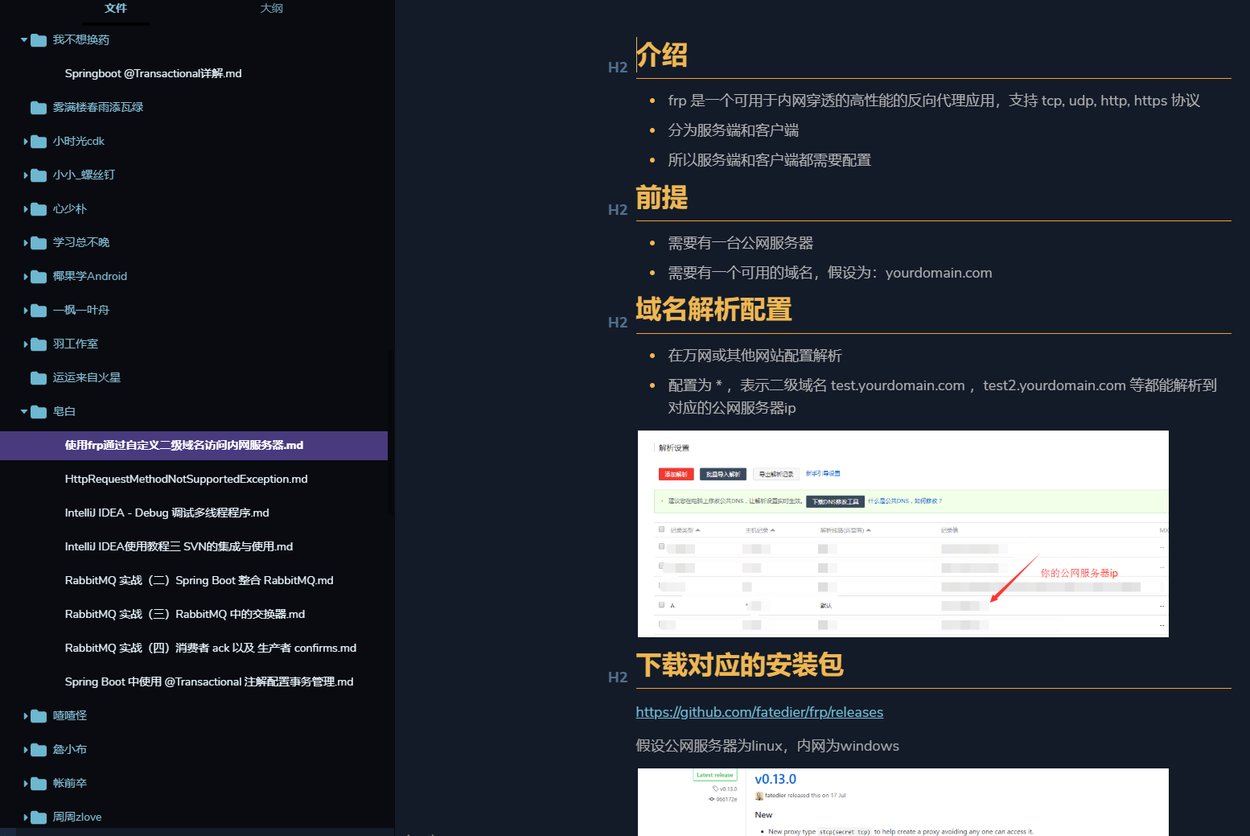Click the 介绍 heading
The width and height of the screenshot is (1250, 836).
click(662, 55)
